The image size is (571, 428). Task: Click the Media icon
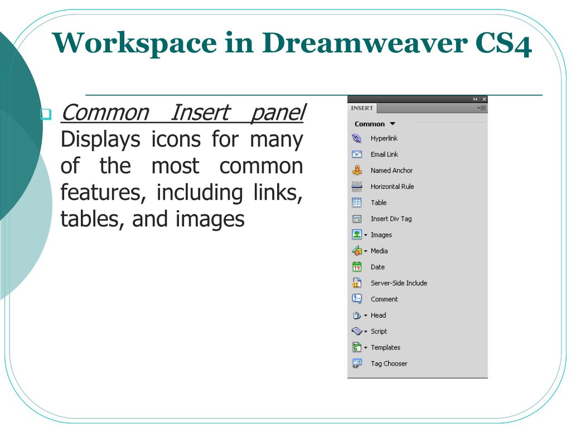(357, 250)
